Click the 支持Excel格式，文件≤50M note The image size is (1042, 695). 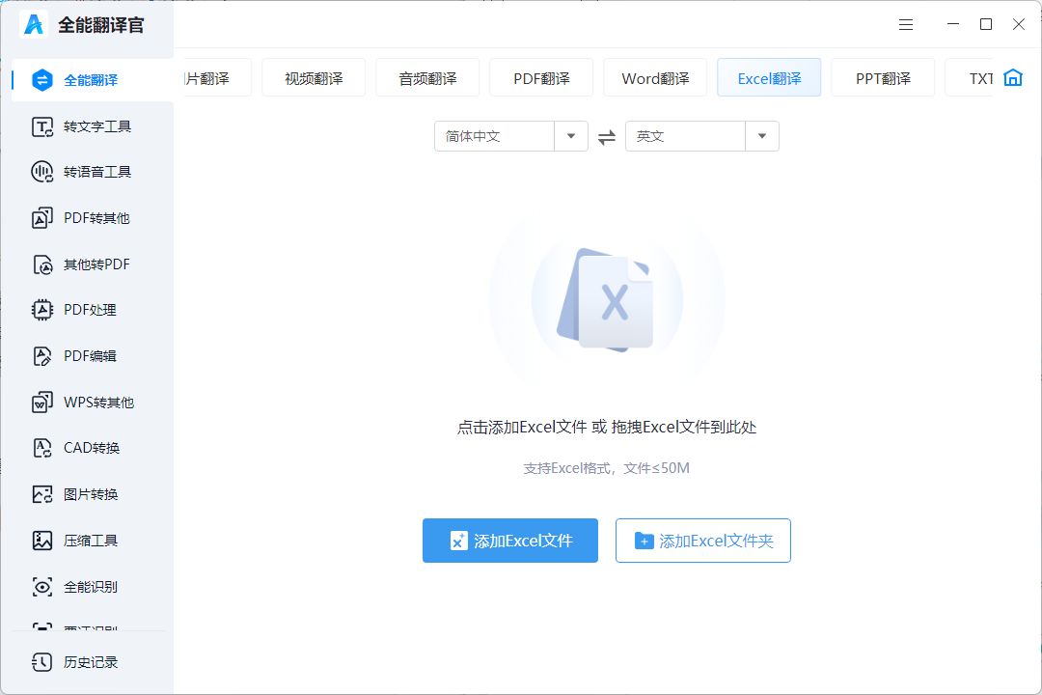[607, 468]
